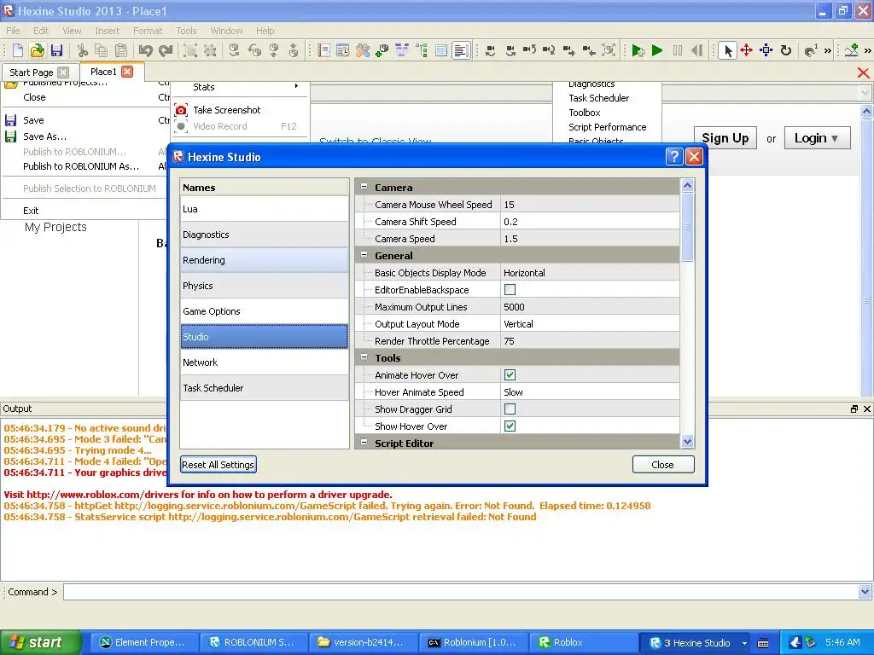Edit the Camera Speed value 1.5
The height and width of the screenshot is (655, 874).
590,239
